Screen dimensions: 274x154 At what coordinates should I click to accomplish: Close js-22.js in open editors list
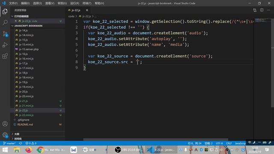15,21
